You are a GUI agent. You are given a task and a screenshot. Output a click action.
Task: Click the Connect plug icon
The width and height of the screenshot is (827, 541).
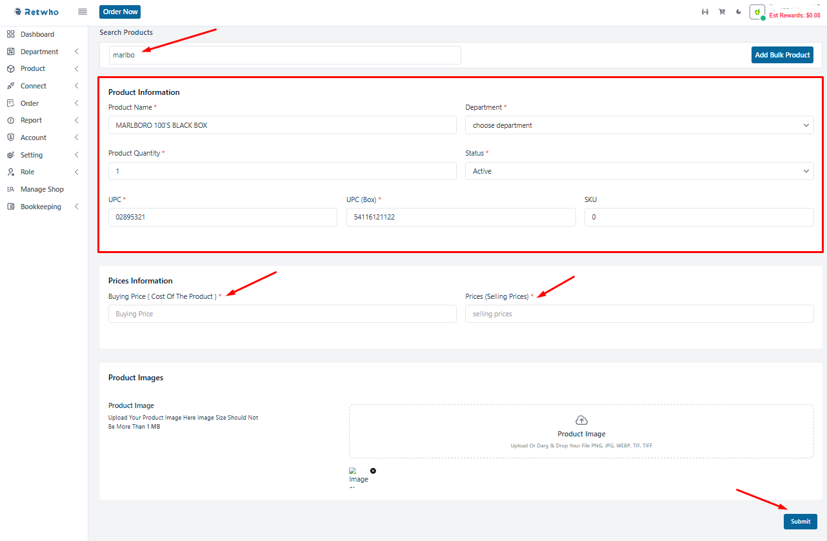[10, 86]
